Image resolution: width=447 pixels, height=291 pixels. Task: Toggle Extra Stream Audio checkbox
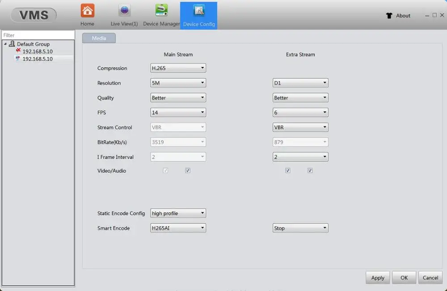coord(310,170)
